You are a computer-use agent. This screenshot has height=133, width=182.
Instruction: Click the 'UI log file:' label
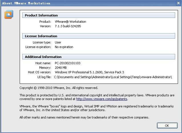click(44, 77)
